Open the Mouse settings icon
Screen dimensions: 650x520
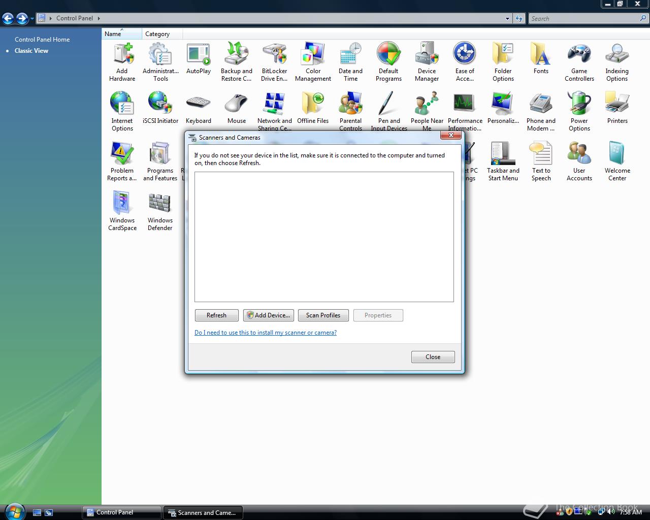tap(237, 108)
